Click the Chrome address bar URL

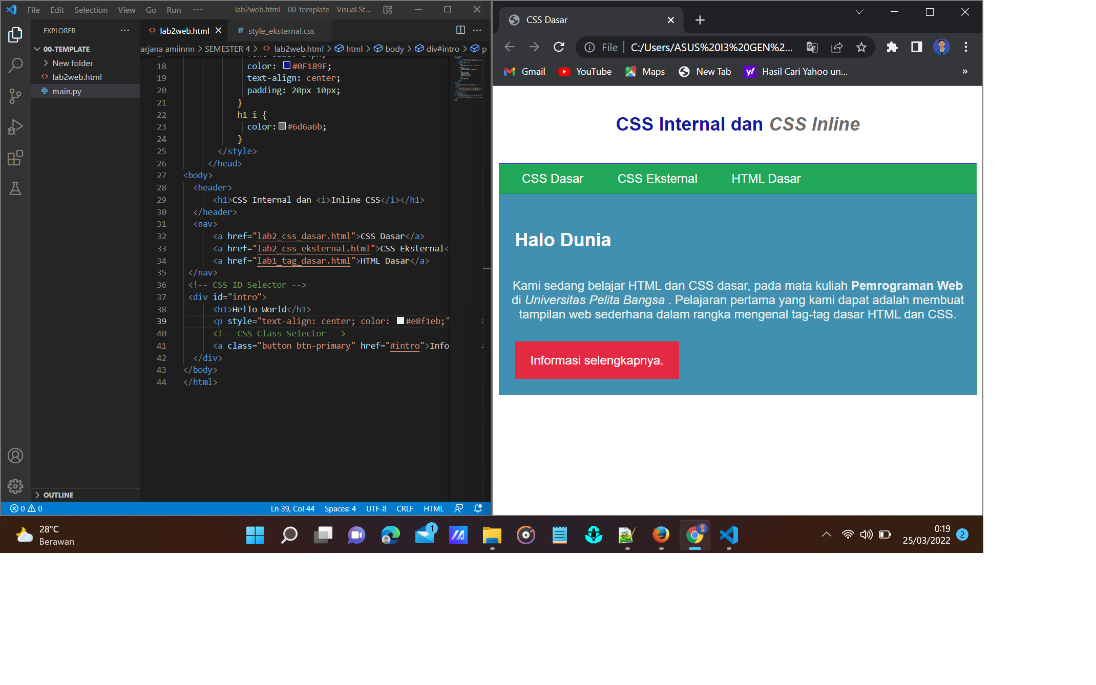(x=711, y=48)
